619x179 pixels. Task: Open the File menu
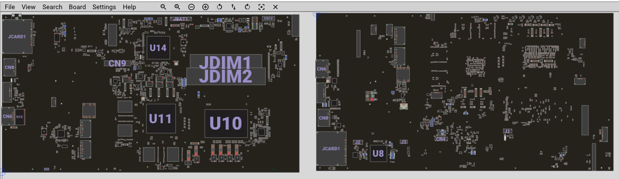pyautogui.click(x=10, y=7)
